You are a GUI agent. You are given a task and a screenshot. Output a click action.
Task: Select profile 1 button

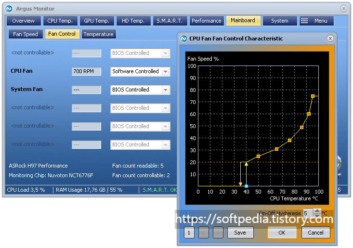(189, 233)
